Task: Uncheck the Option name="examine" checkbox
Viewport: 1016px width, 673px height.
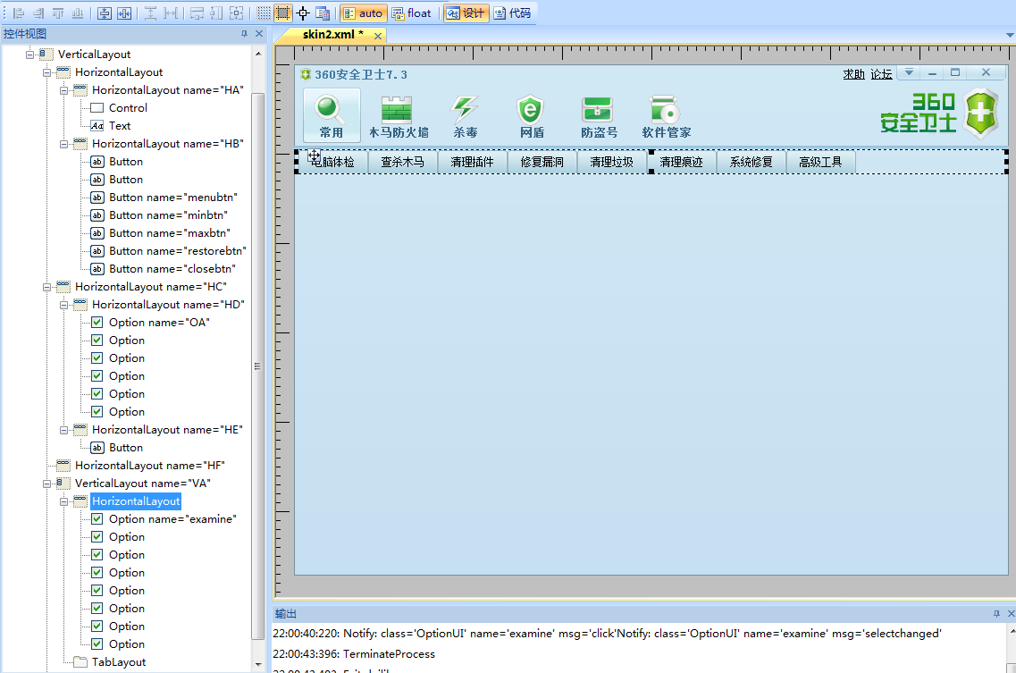Action: click(x=97, y=518)
